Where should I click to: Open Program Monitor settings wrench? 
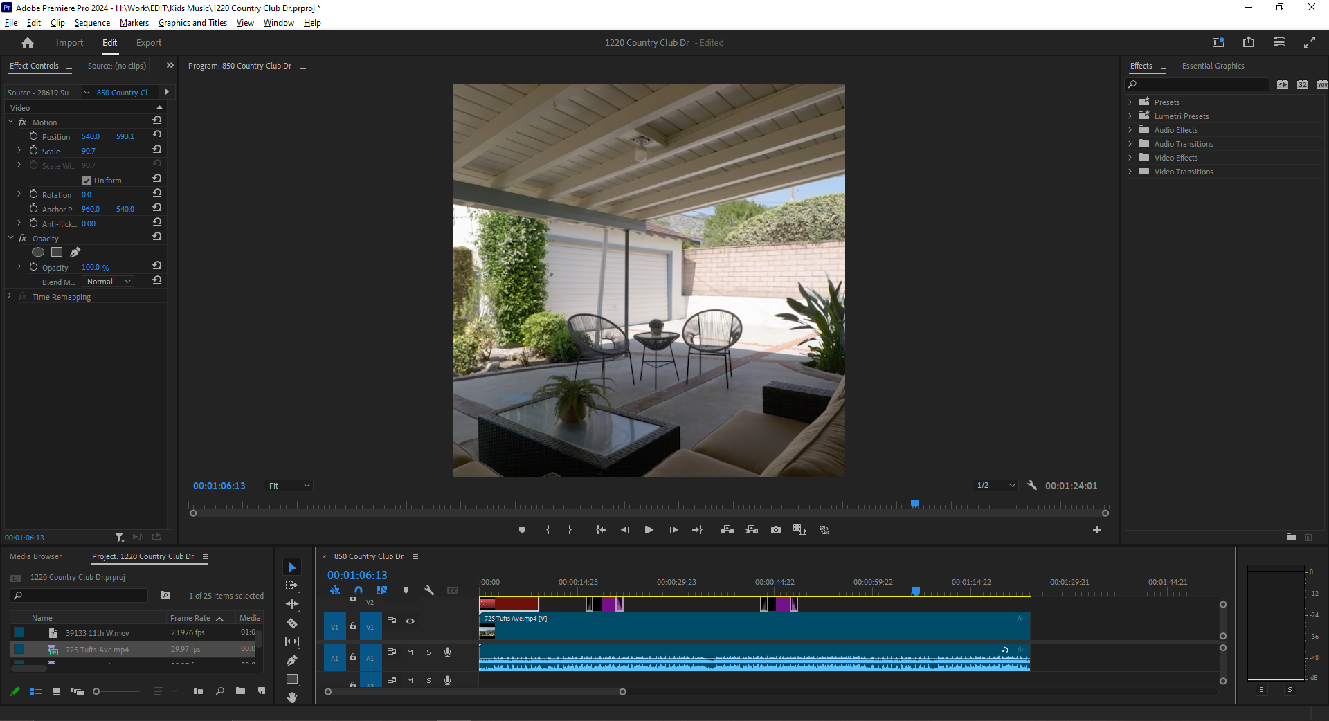(1032, 485)
